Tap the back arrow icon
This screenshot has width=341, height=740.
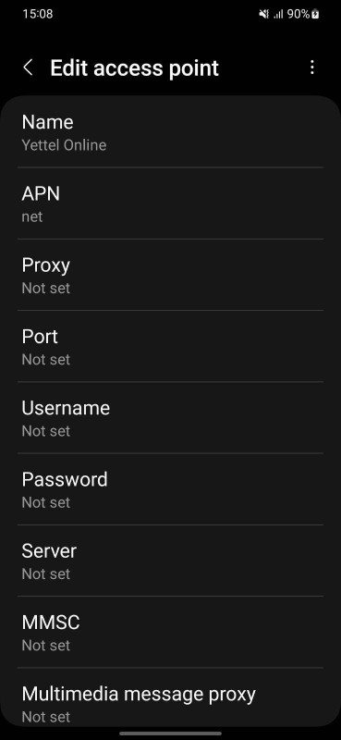(x=29, y=68)
